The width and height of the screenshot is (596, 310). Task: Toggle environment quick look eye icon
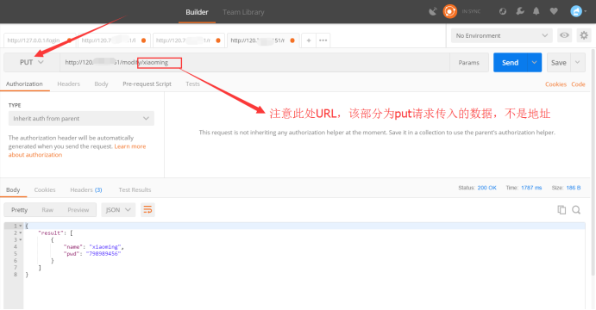(564, 35)
